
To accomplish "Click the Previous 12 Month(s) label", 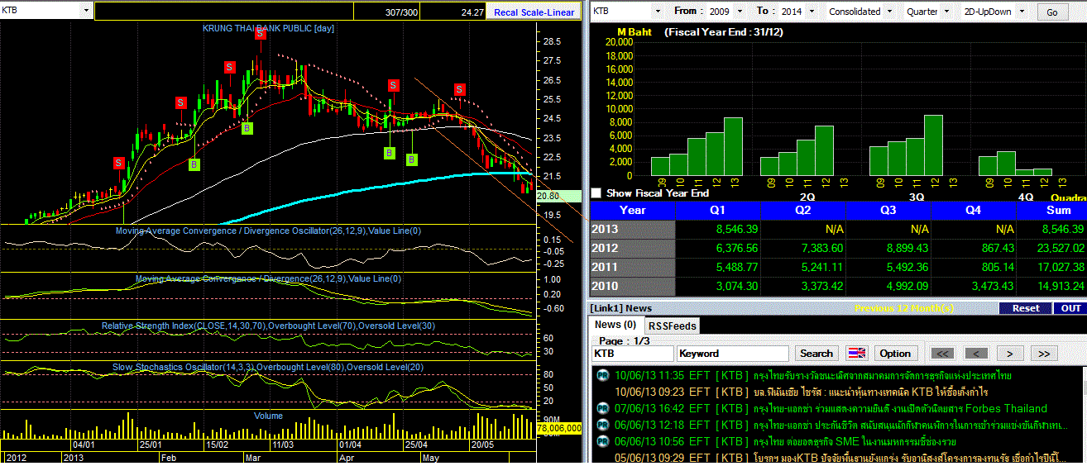I will pos(904,308).
